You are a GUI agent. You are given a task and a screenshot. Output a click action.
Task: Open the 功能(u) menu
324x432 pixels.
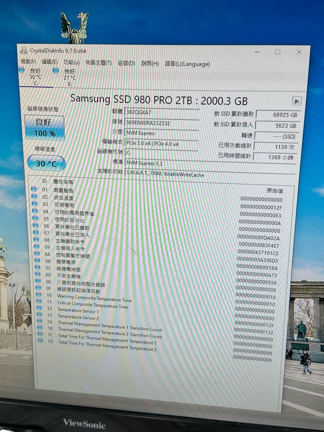coord(71,62)
